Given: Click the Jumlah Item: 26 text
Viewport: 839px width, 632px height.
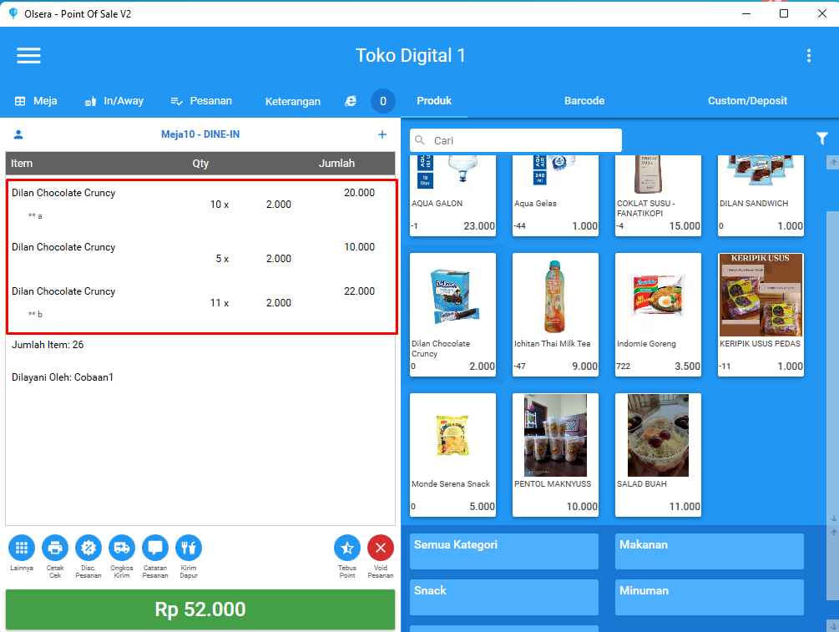Looking at the screenshot, I should (48, 345).
